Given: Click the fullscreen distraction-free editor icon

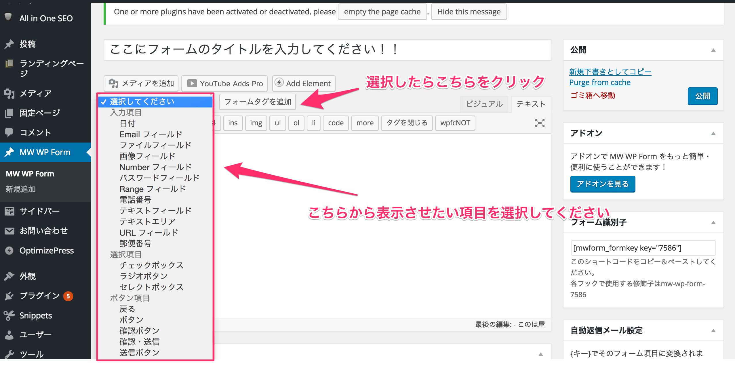Looking at the screenshot, I should 540,123.
